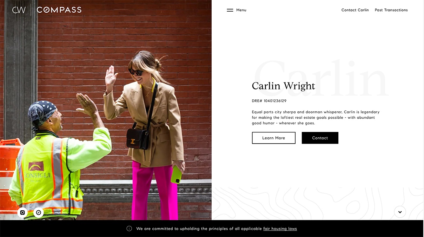Viewport: 424px width, 237px height.
Task: Click the black Contact button
Action: coord(320,138)
